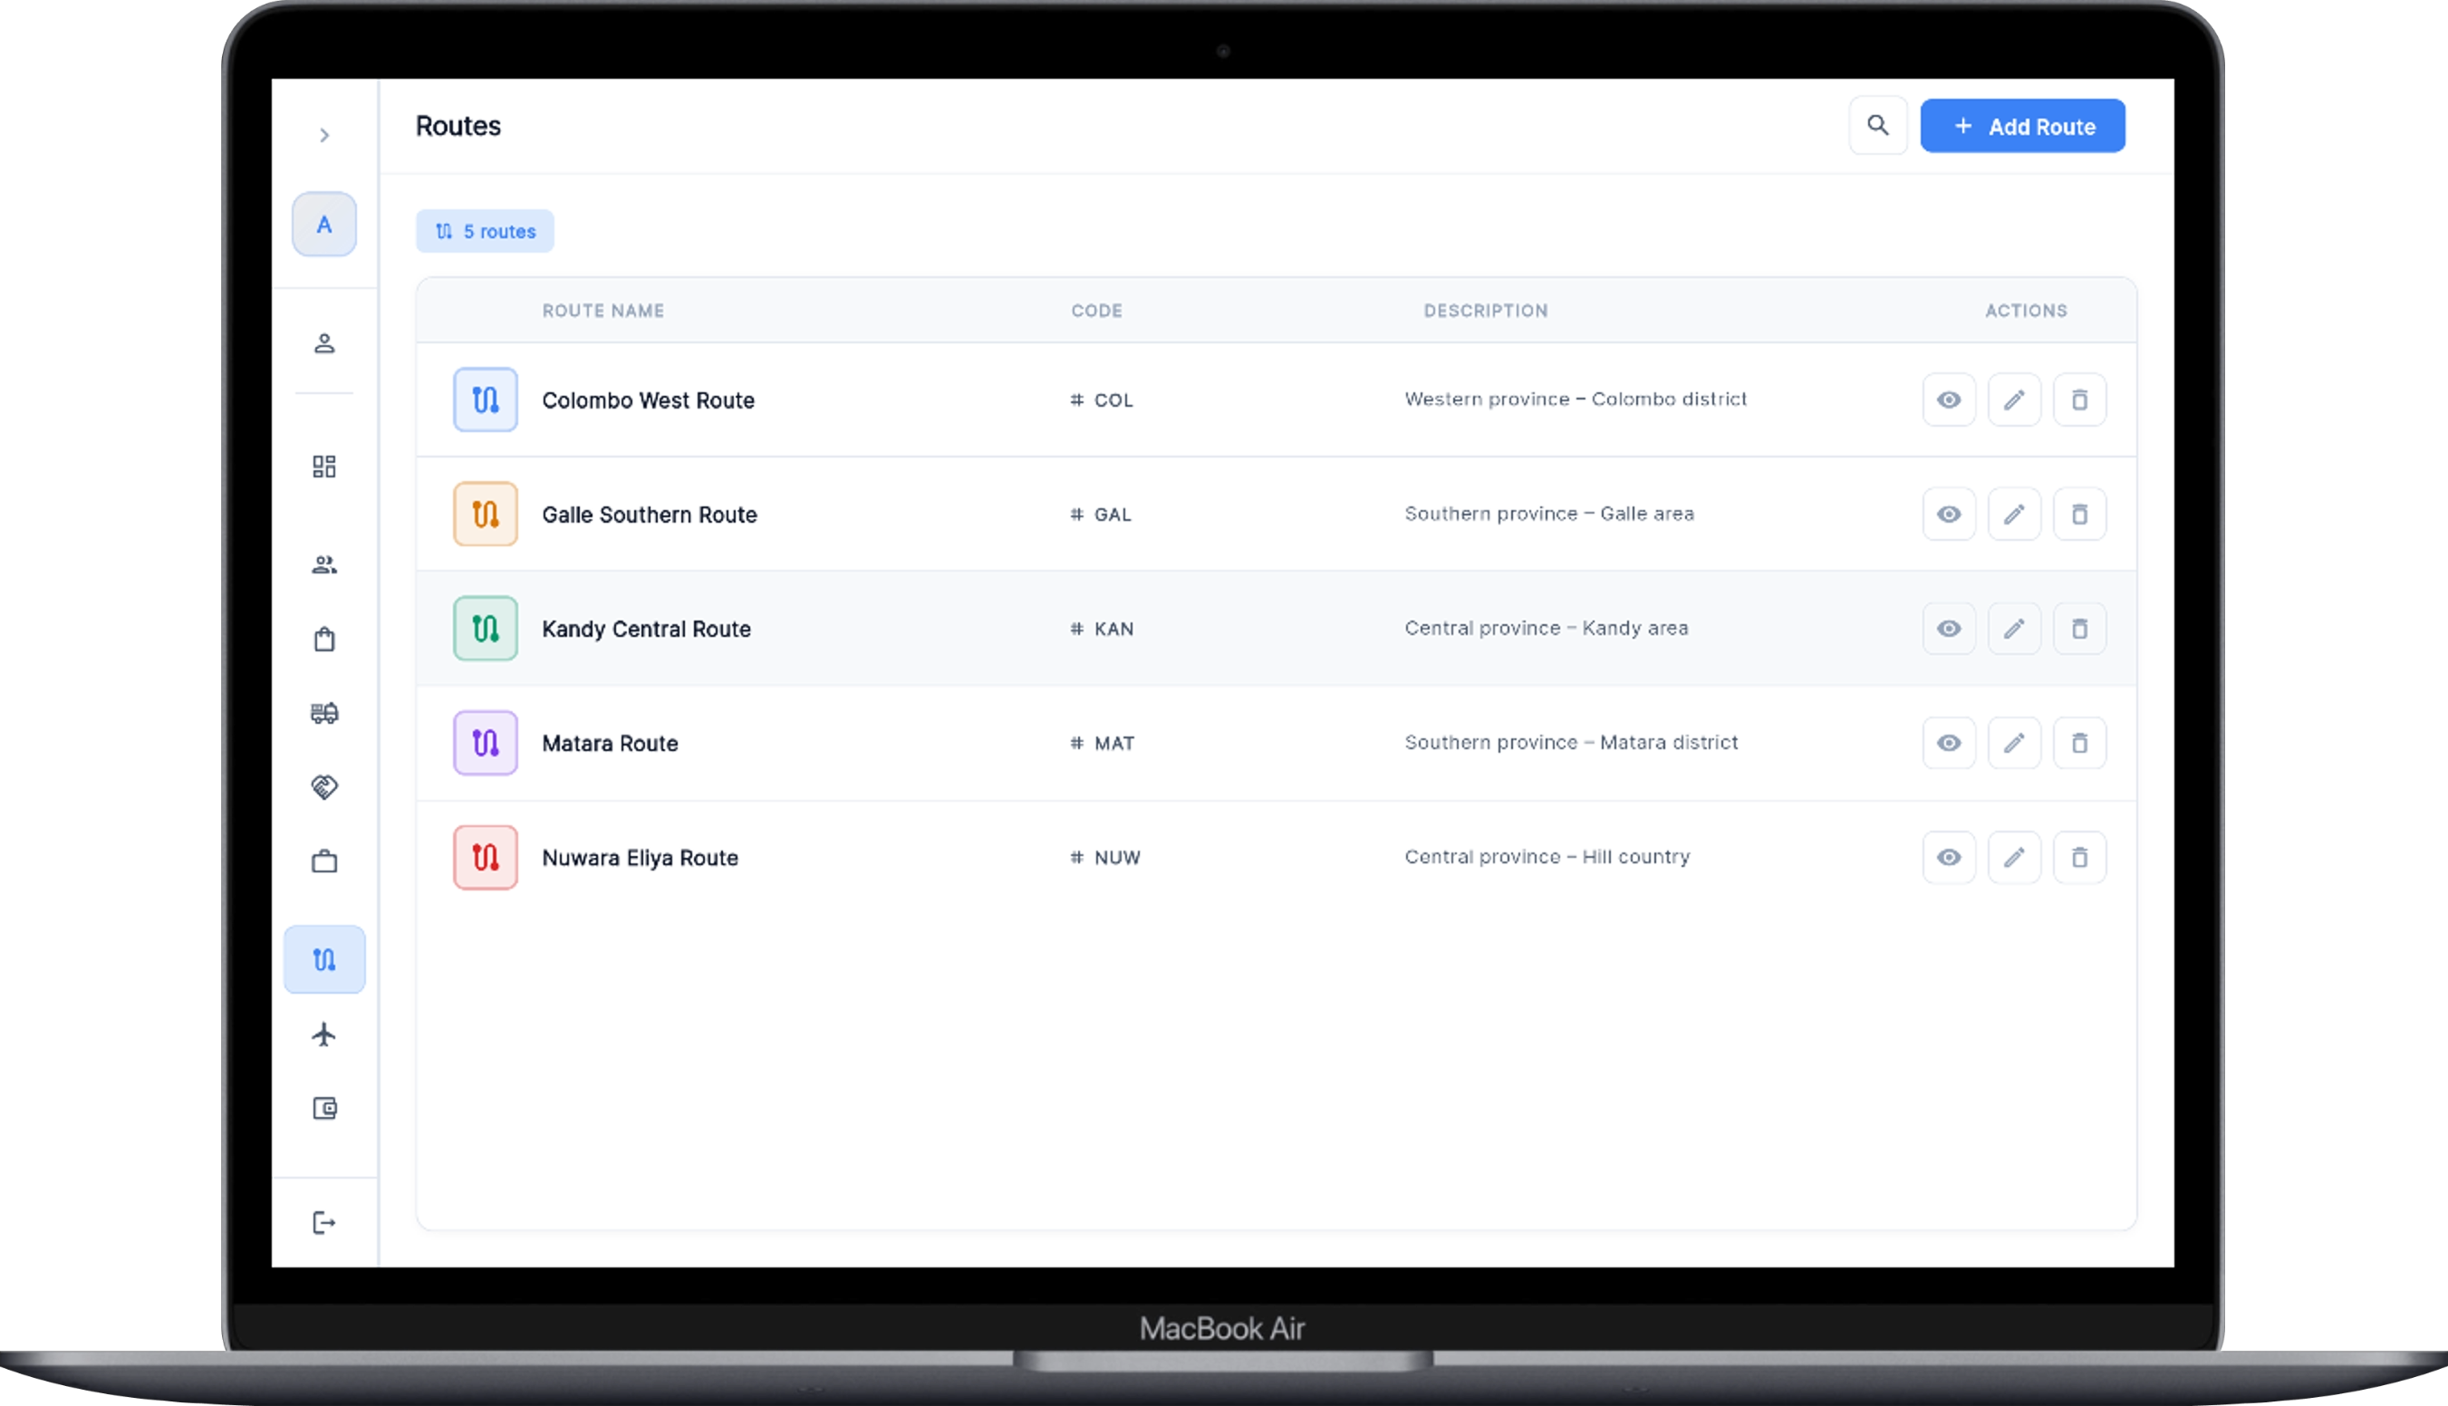
Task: Click the green Kandy Central route icon
Action: (486, 629)
